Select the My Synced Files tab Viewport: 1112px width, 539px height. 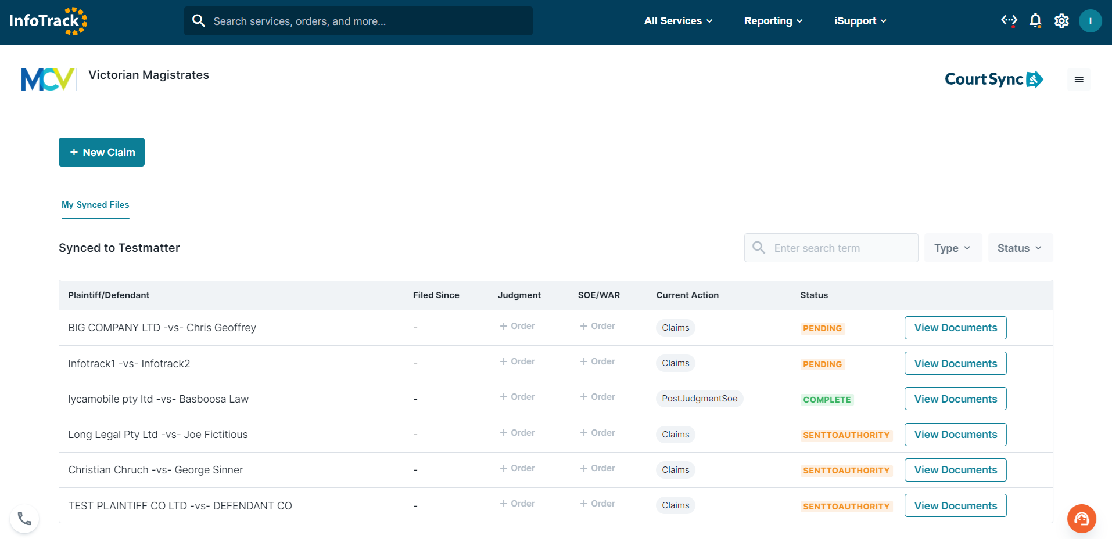95,205
